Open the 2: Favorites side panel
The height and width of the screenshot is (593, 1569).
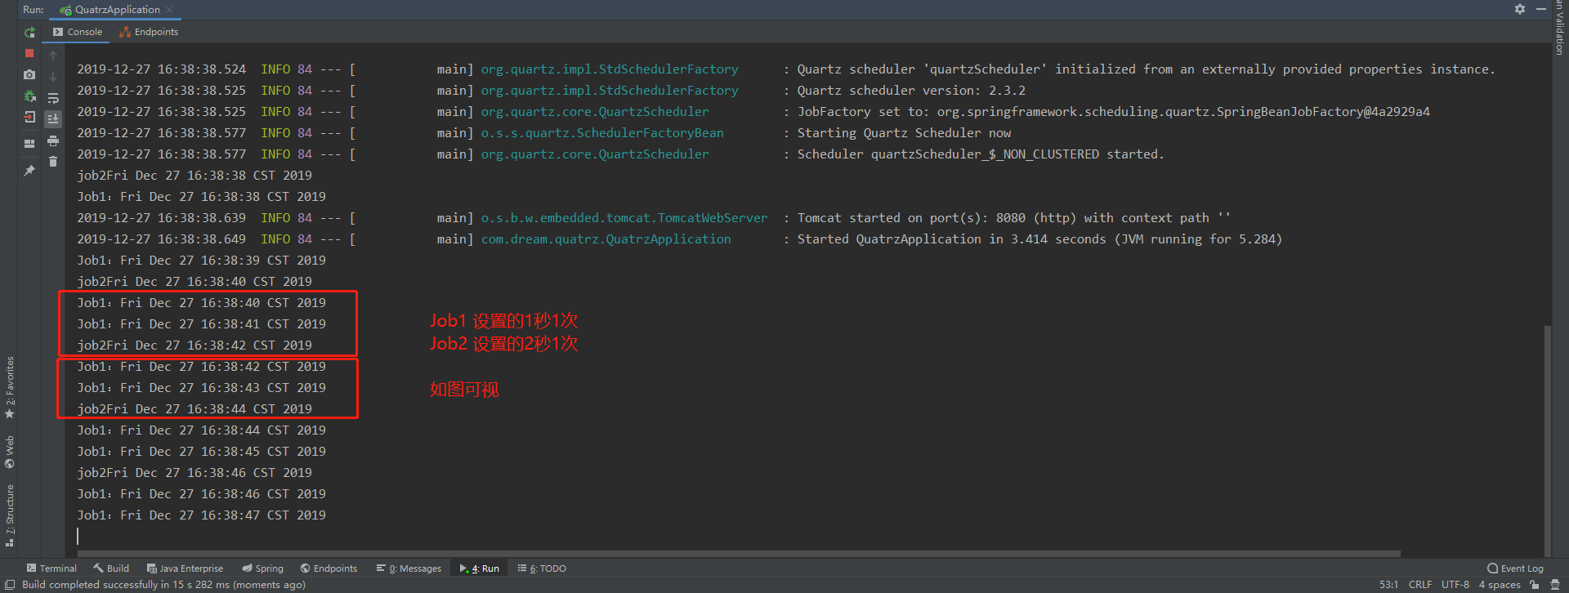tap(10, 387)
